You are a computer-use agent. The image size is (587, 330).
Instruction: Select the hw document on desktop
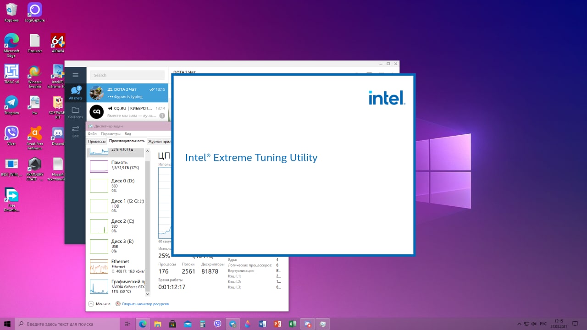click(35, 105)
